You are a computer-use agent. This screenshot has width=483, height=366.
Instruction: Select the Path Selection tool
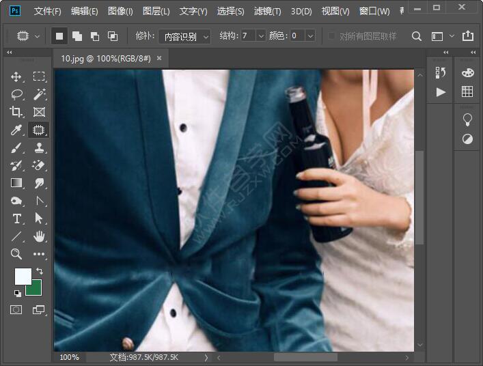point(39,219)
